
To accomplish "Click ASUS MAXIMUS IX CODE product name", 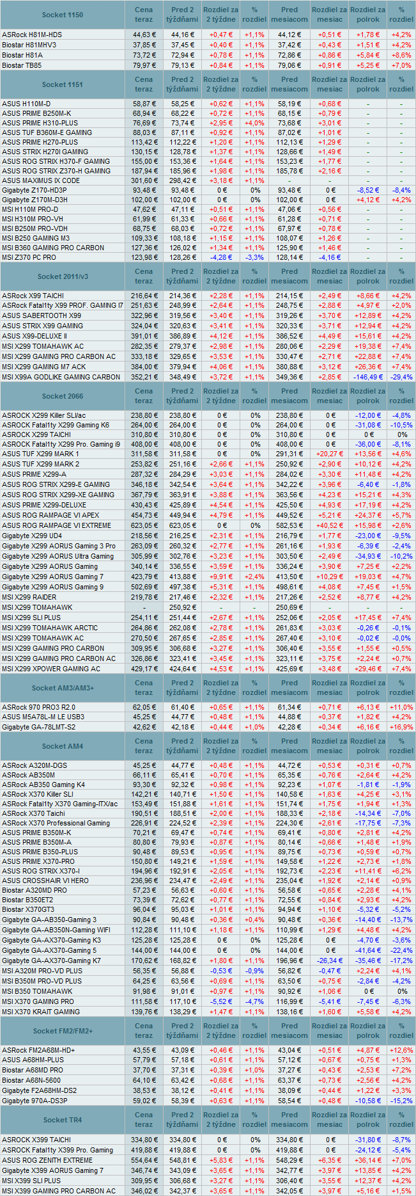I will (x=41, y=180).
